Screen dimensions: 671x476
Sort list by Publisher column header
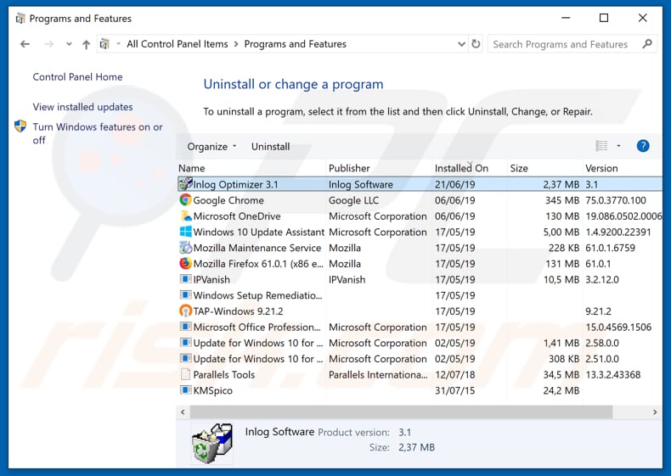pos(349,168)
